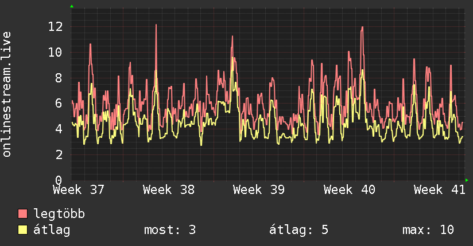Click the green arrow at x-axis end

click(467, 180)
